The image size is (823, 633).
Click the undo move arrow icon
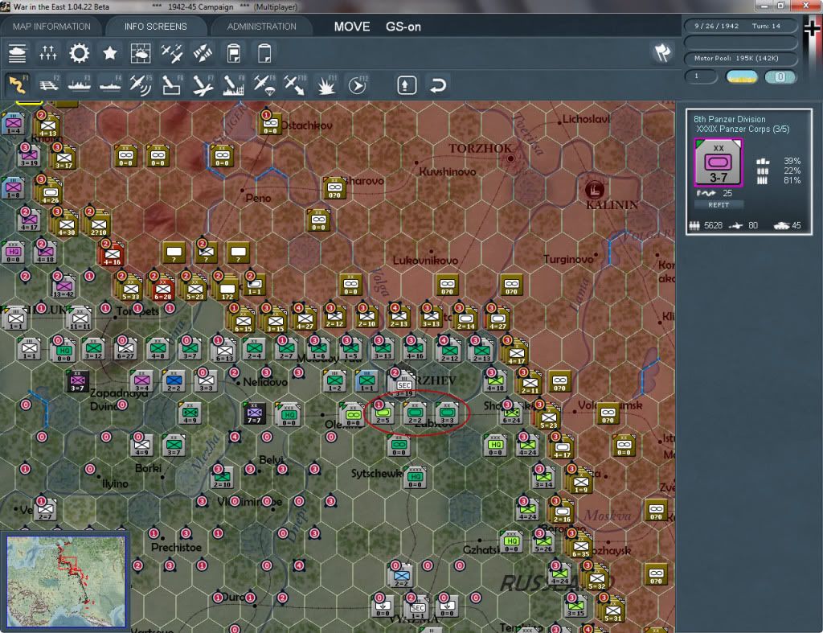pos(438,84)
